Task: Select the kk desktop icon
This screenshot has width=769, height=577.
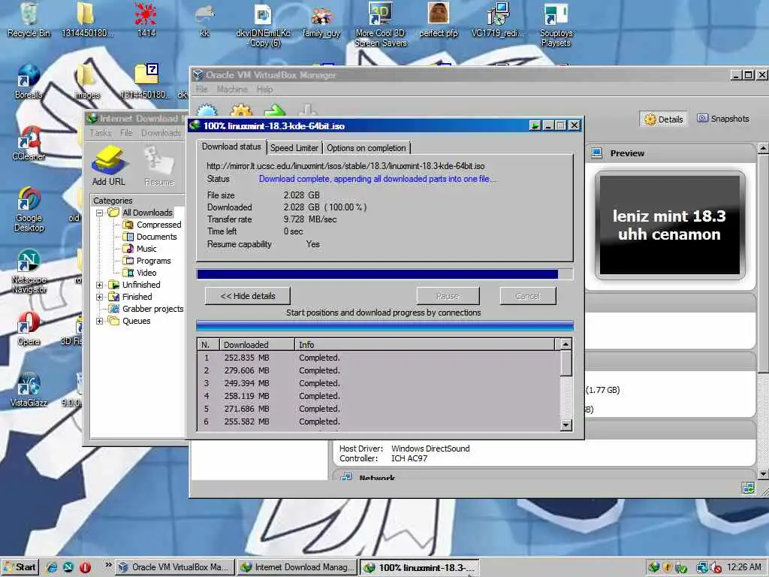Action: tap(204, 20)
